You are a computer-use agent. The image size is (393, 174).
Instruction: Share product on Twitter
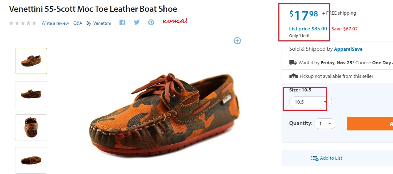(x=136, y=23)
